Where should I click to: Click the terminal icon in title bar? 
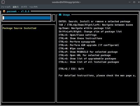click(3, 2)
